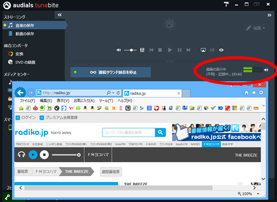Open the browser zoom level dropdown arrow

258,194
